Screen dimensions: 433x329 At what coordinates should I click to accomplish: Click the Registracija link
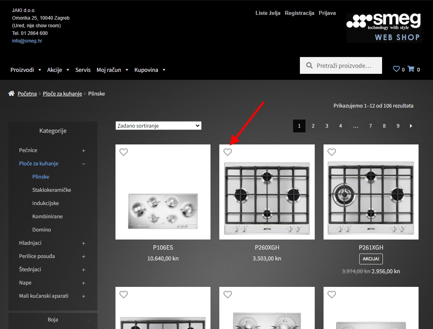[x=299, y=13]
